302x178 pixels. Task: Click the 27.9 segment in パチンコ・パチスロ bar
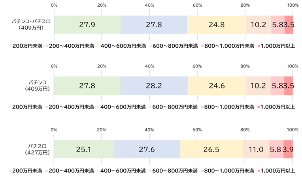click(x=87, y=24)
